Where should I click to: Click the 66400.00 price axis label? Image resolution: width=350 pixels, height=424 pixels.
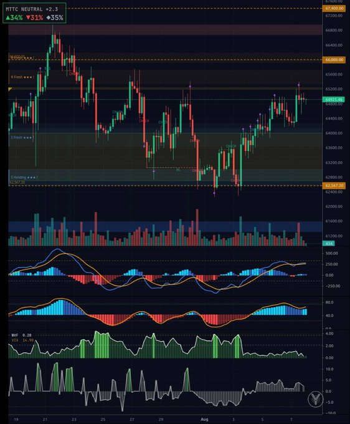coord(334,45)
